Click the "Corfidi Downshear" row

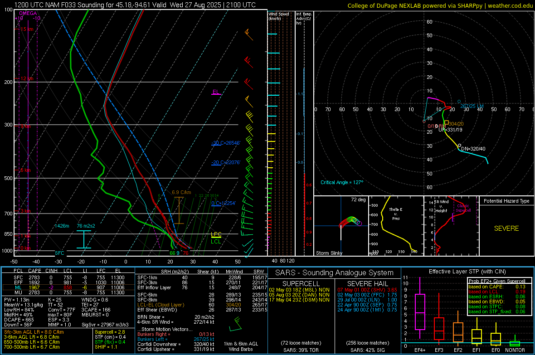pyautogui.click(x=176, y=344)
